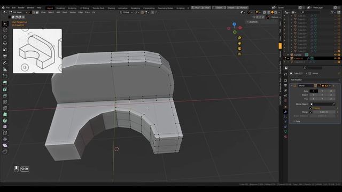
Task: Click the zoom magnifier viewport gizmo
Action: point(239,38)
